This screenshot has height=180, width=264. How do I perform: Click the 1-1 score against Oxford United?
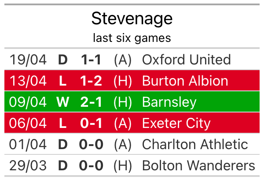coord(92,60)
